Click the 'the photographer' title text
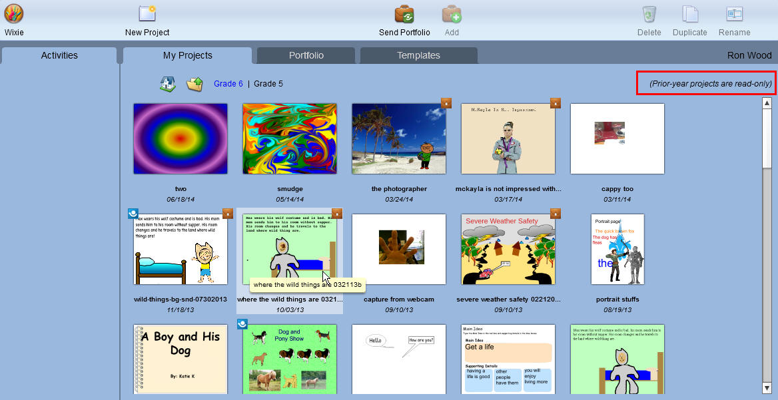Screen dimensions: 778x400 point(399,189)
